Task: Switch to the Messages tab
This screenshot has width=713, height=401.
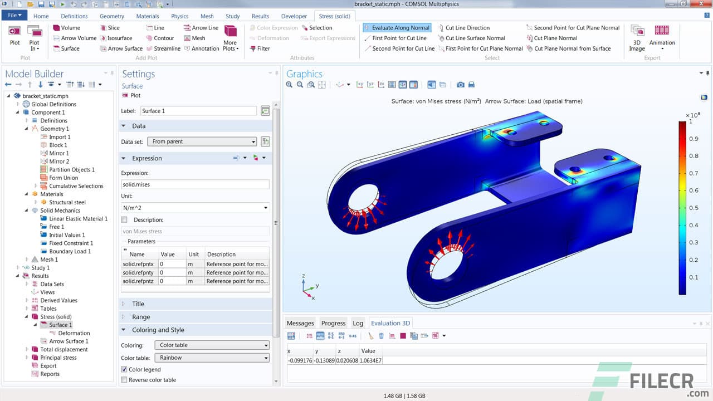Action: point(300,323)
